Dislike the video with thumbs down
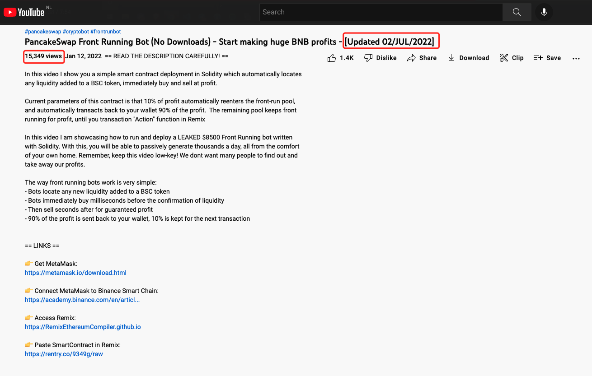Screen dimensions: 592x376 click(x=381, y=58)
